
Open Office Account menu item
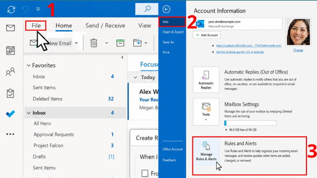pyautogui.click(x=172, y=149)
